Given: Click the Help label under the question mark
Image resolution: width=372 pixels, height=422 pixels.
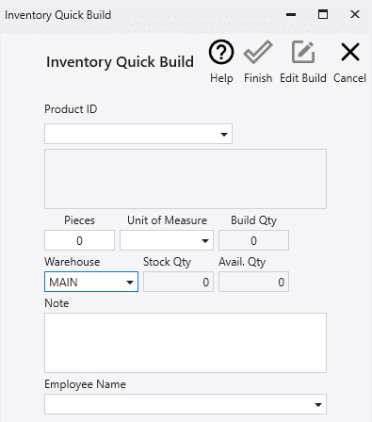Looking at the screenshot, I should [221, 78].
